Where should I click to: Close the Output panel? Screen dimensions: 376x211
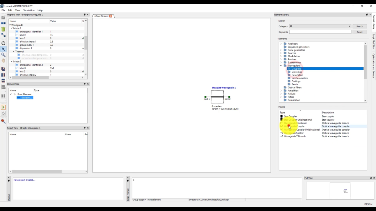pos(9,178)
